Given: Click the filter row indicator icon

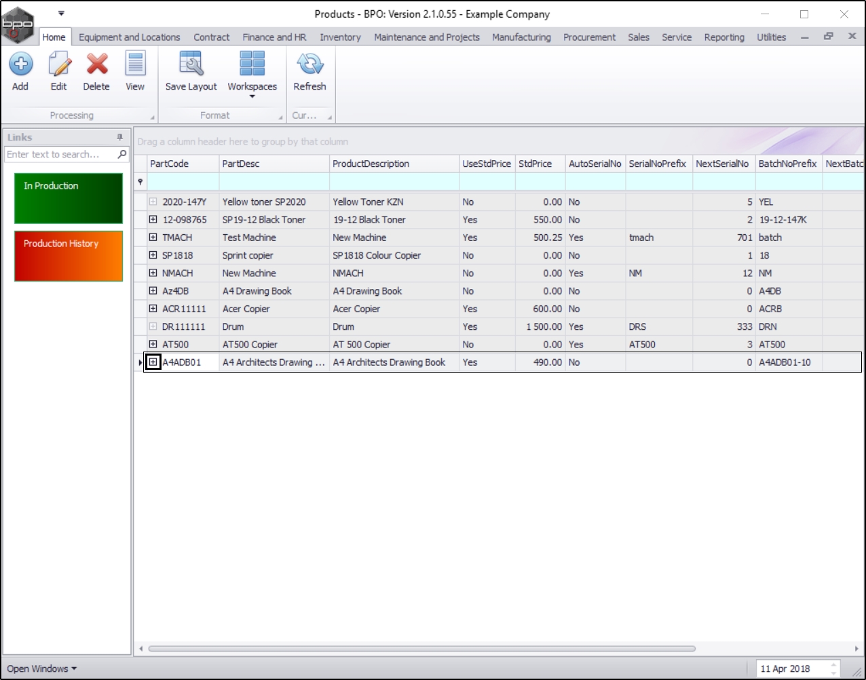Looking at the screenshot, I should (140, 182).
